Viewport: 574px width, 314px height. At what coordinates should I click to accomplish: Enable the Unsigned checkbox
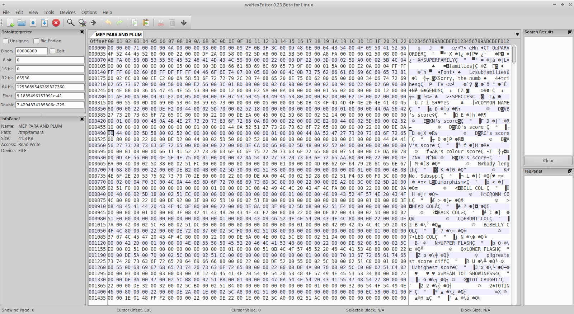(6, 41)
